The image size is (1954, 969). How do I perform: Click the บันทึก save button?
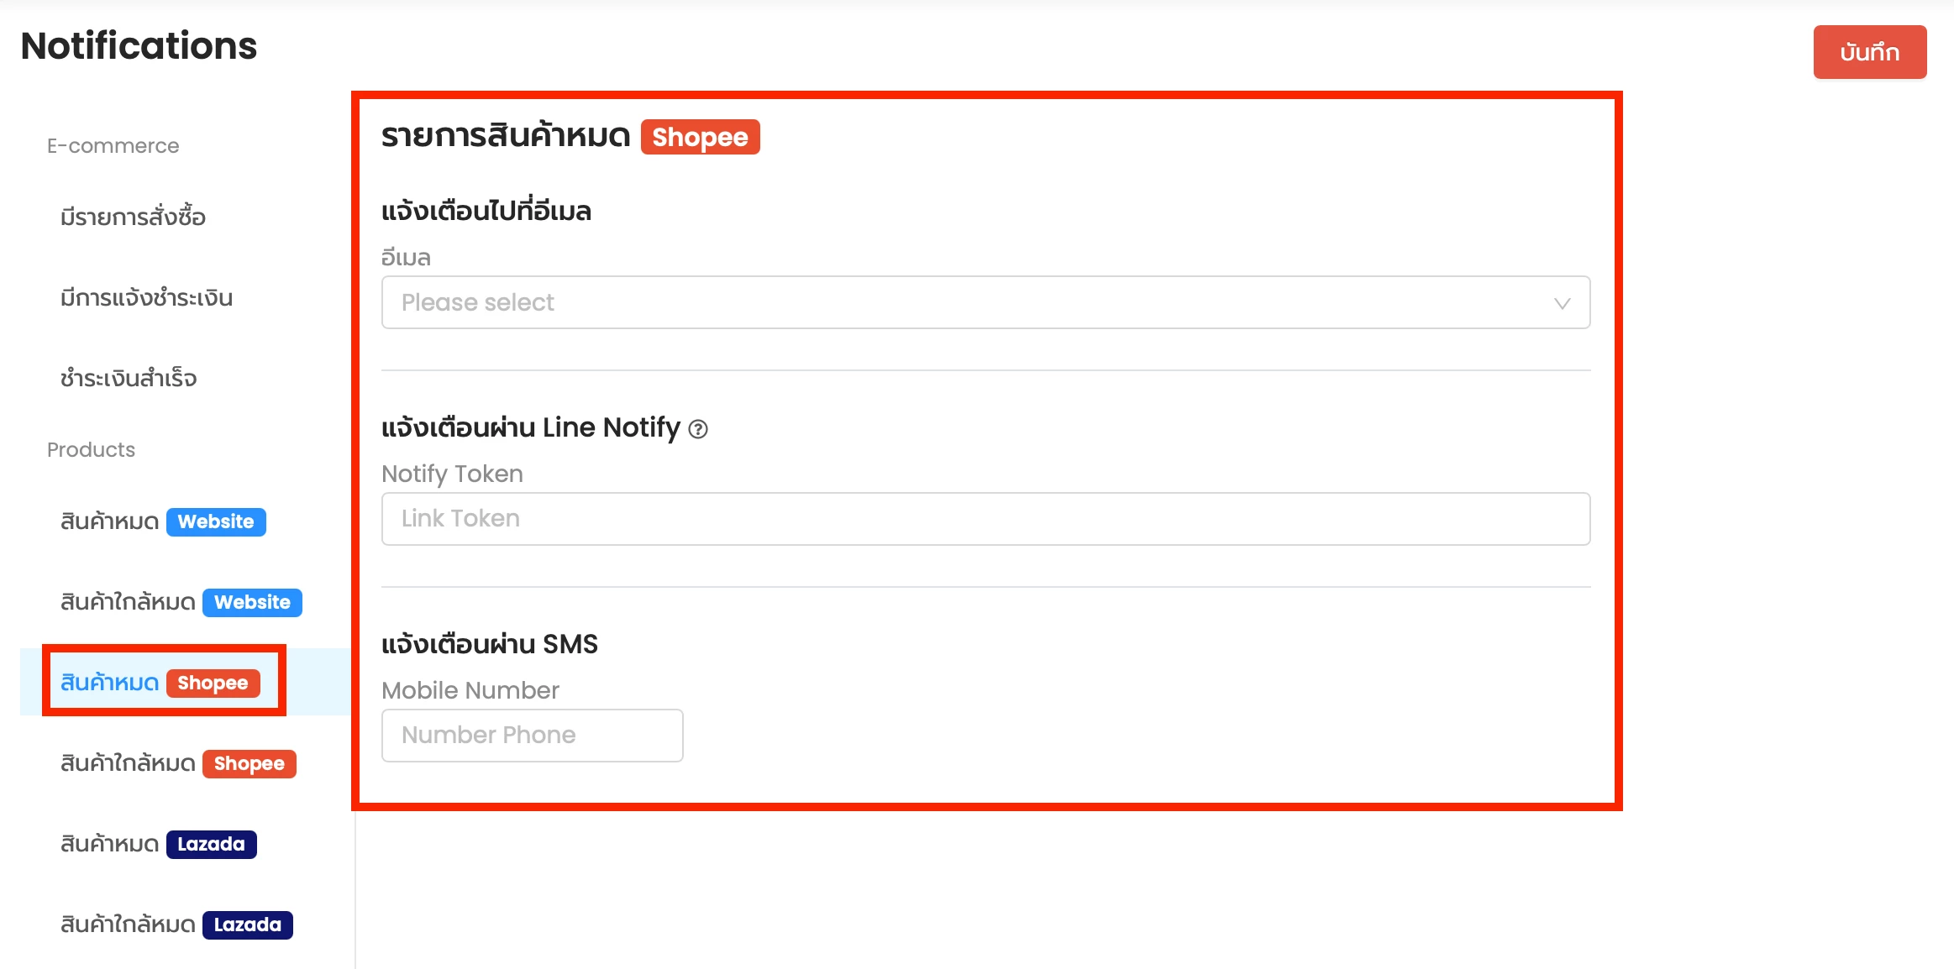pos(1869,52)
